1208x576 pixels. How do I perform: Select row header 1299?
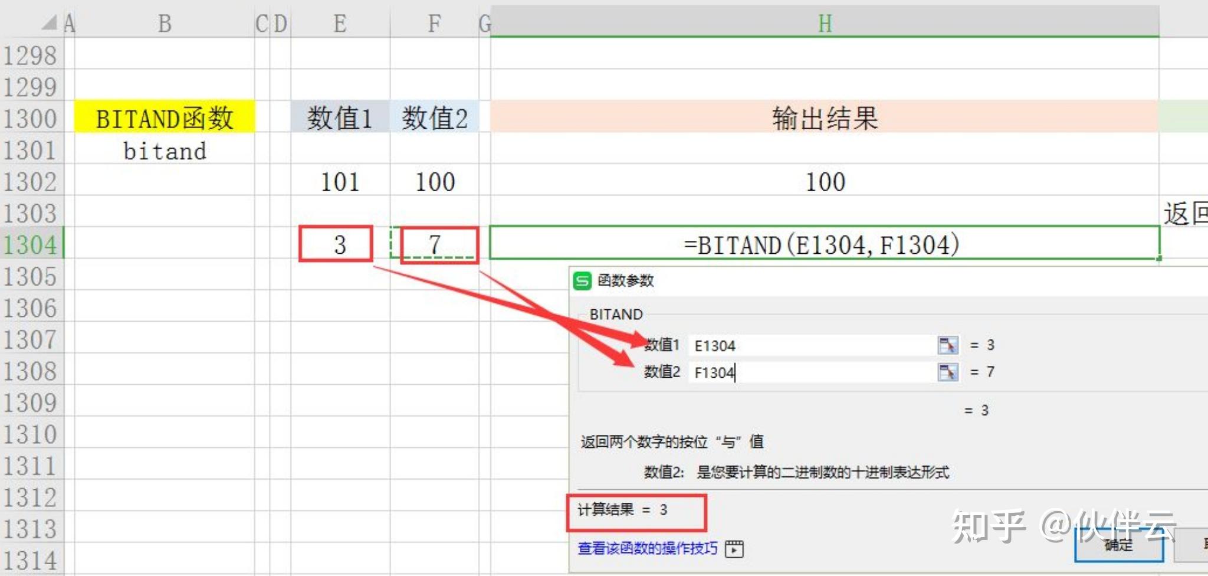[31, 87]
